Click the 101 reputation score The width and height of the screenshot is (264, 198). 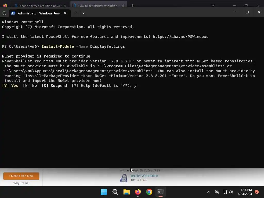pos(133,180)
